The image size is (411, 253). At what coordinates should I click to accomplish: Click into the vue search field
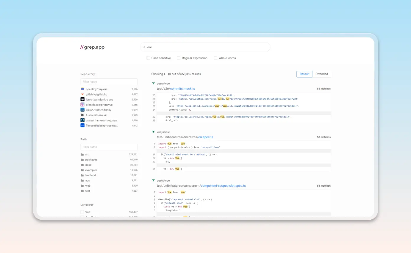click(205, 47)
